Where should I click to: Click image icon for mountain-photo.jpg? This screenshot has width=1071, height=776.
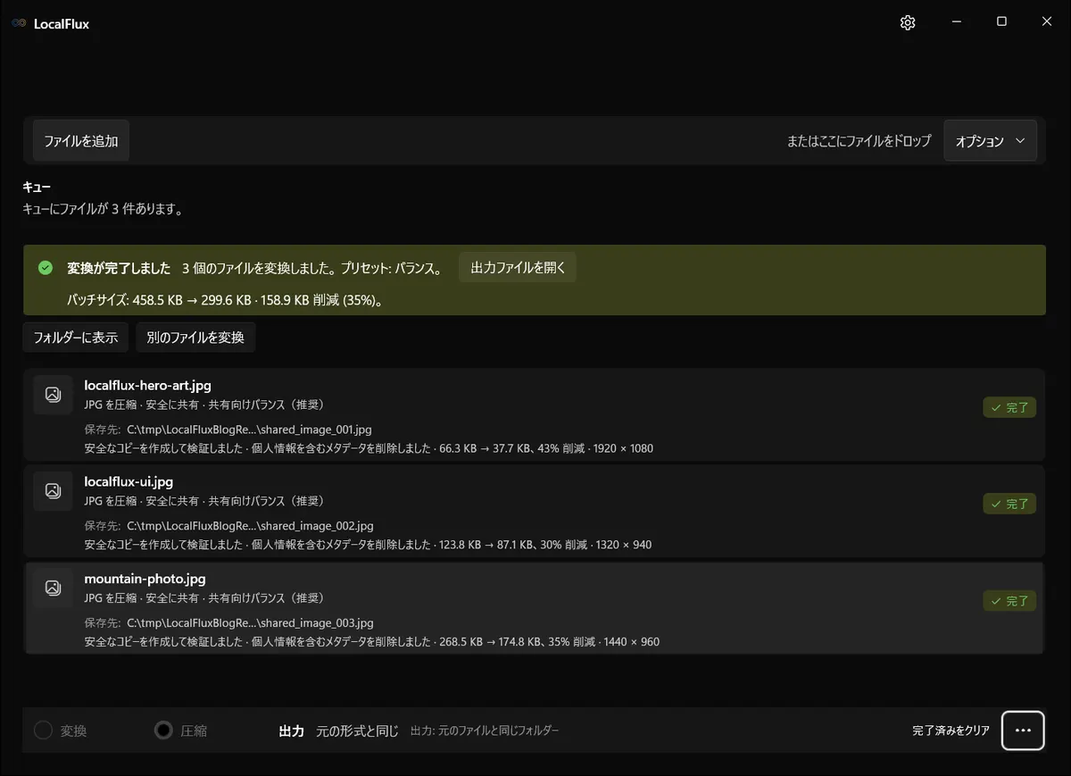click(53, 588)
